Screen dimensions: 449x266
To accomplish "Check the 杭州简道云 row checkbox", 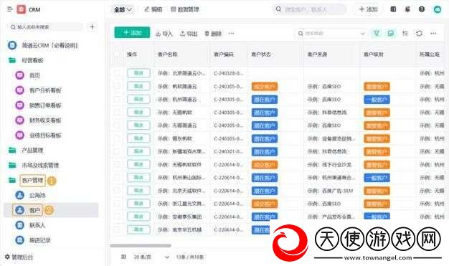I will 117,100.
